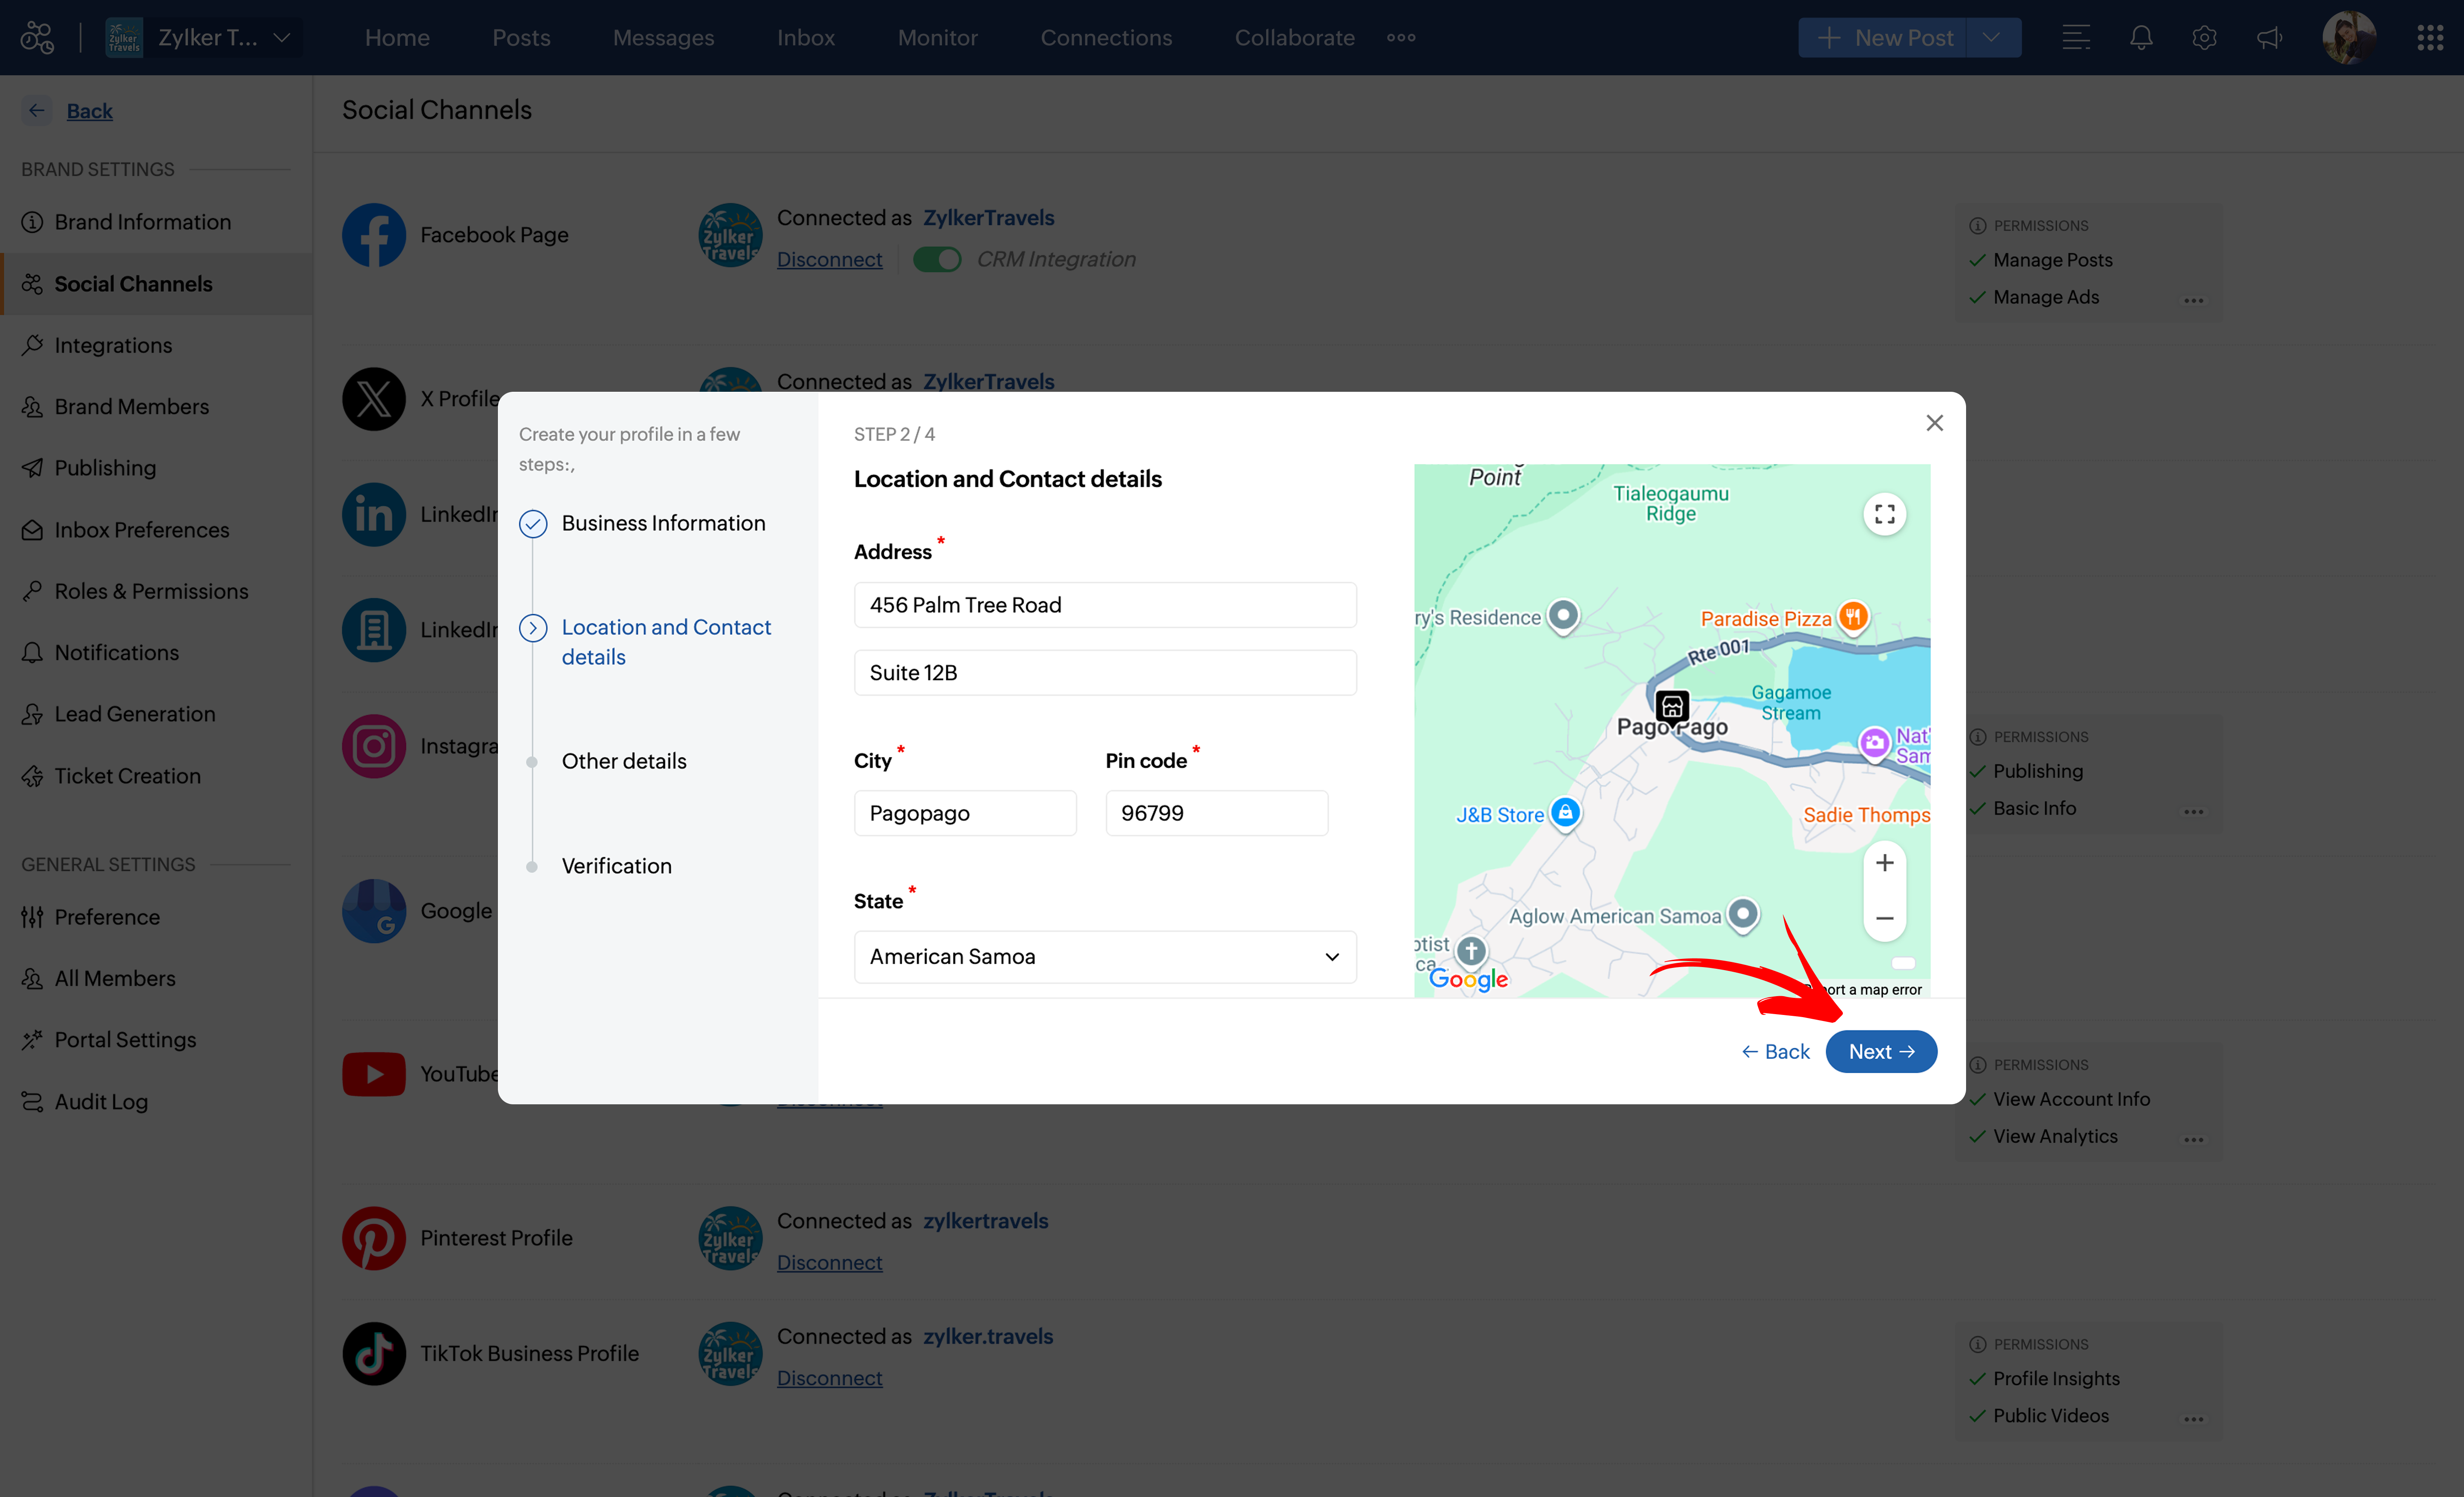Toggle the CRM Integration switch
Screen dimensions: 2464x1497
937,259
